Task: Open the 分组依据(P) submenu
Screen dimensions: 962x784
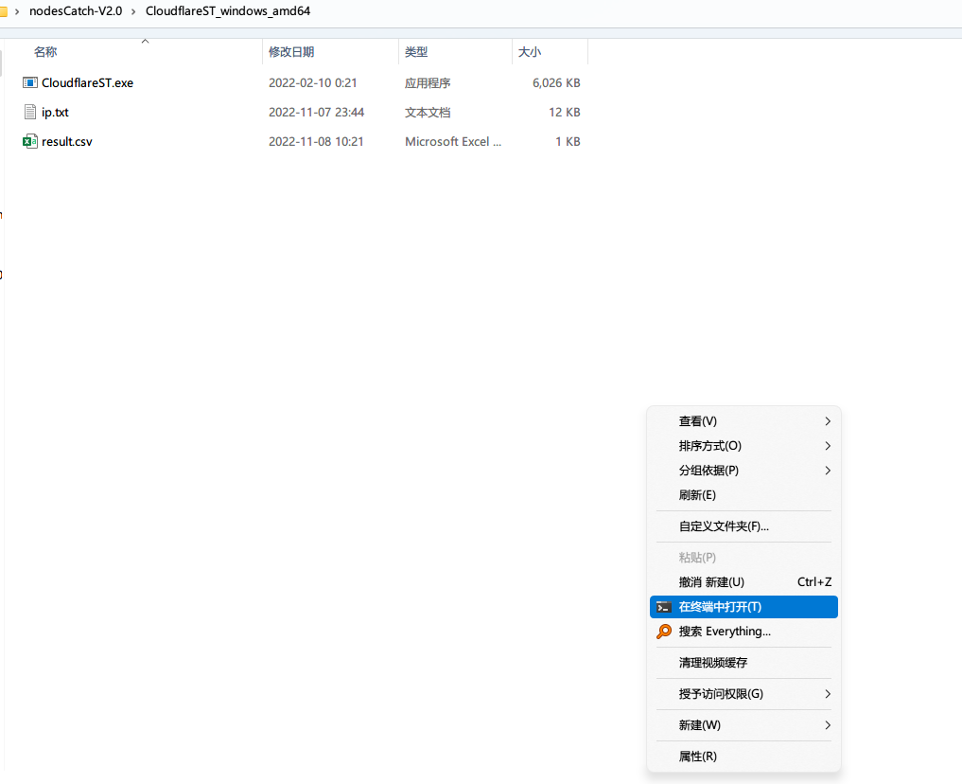Action: coord(708,471)
